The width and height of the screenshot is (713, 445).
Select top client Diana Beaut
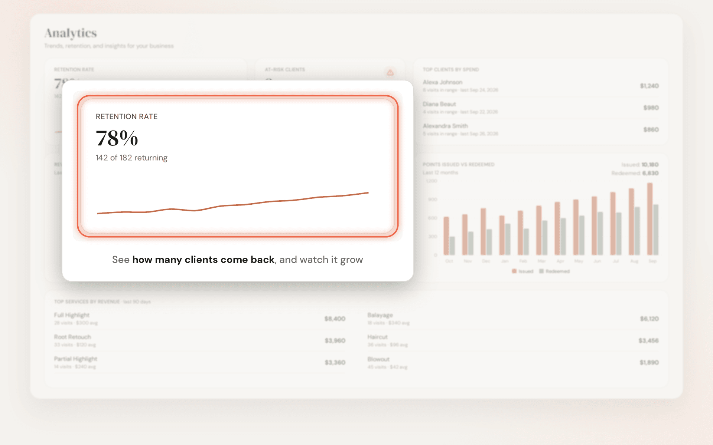click(x=541, y=108)
